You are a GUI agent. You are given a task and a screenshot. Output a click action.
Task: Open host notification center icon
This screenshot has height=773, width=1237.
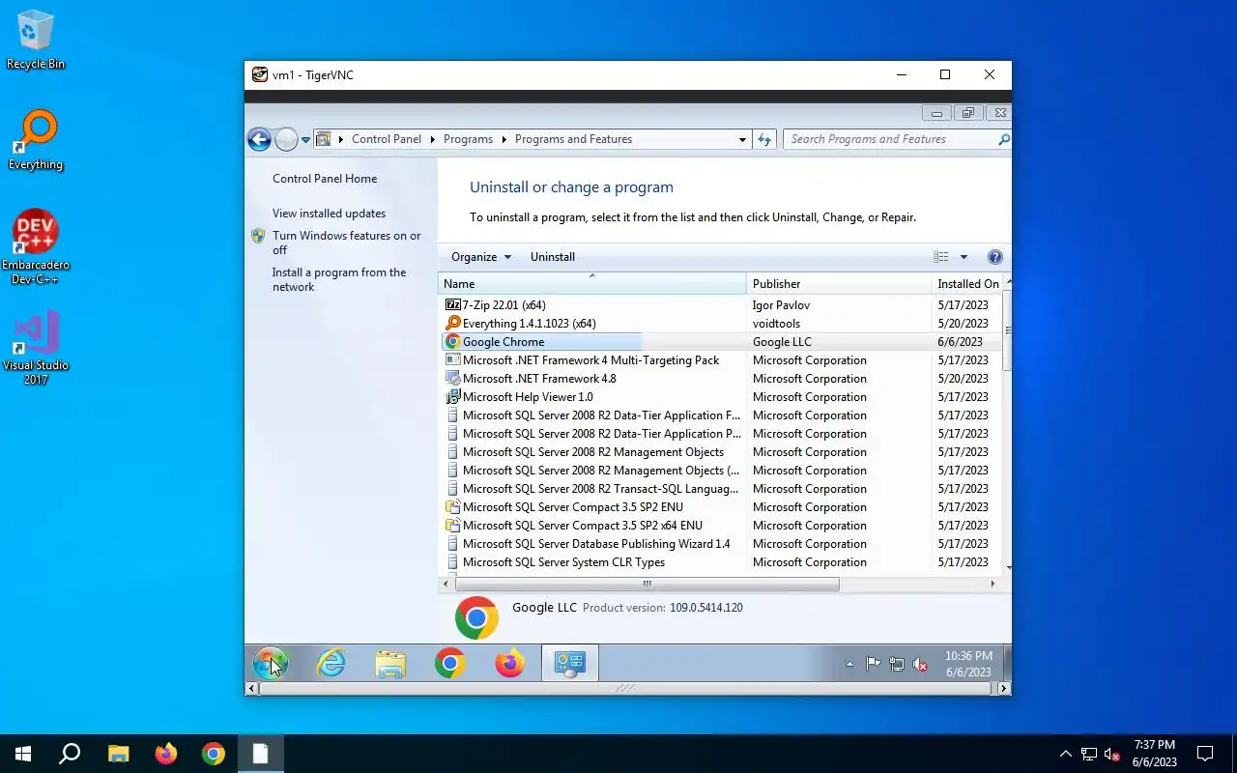pyautogui.click(x=1205, y=754)
